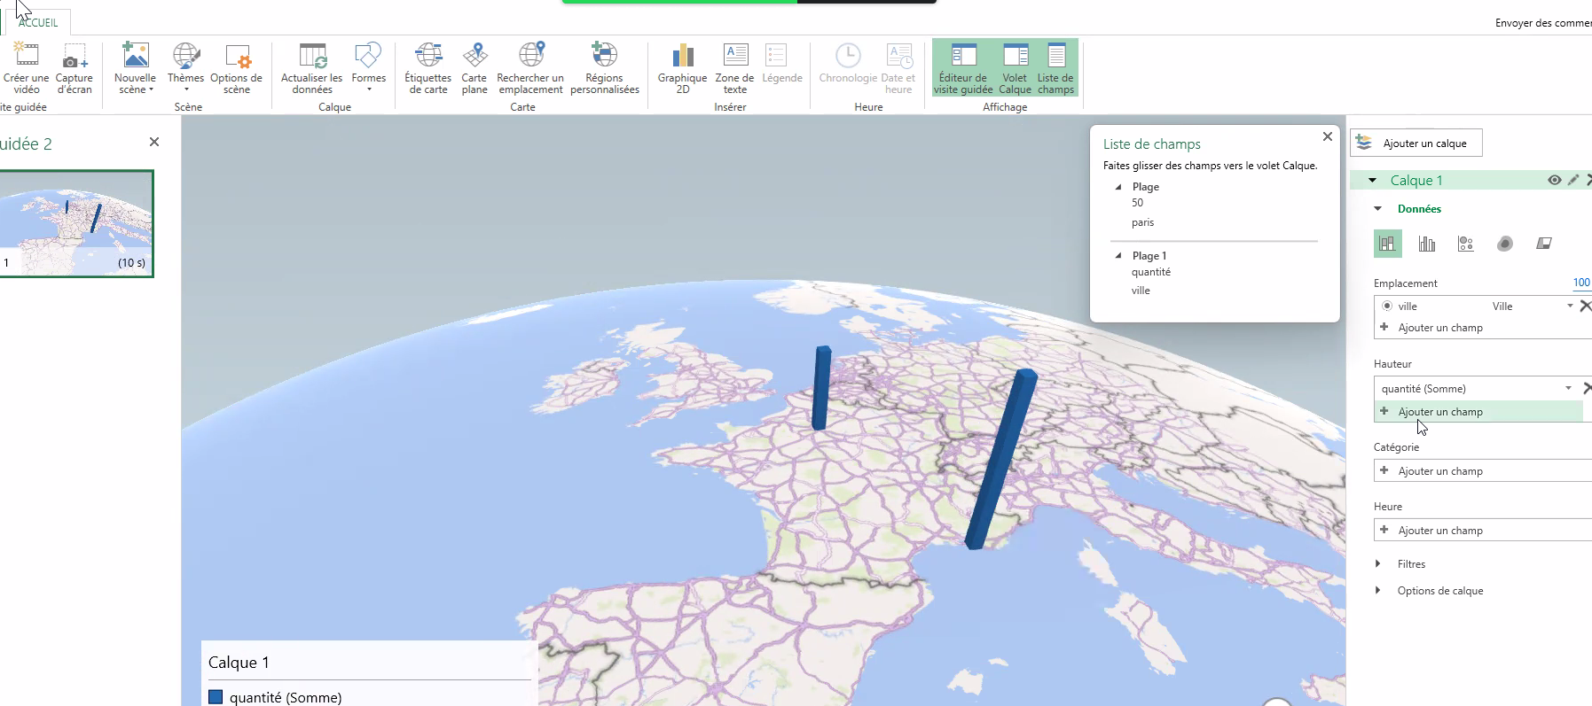Image resolution: width=1592 pixels, height=706 pixels.
Task: Select heat map chart type
Action: tap(1505, 244)
